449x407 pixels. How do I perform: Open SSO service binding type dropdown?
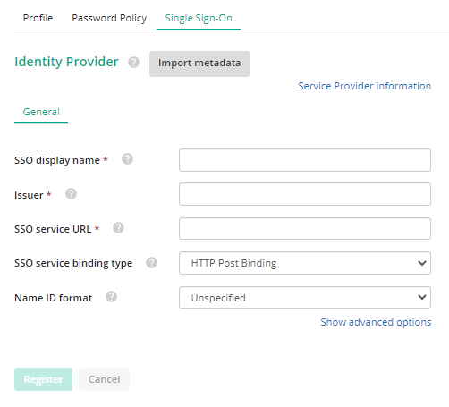click(305, 263)
